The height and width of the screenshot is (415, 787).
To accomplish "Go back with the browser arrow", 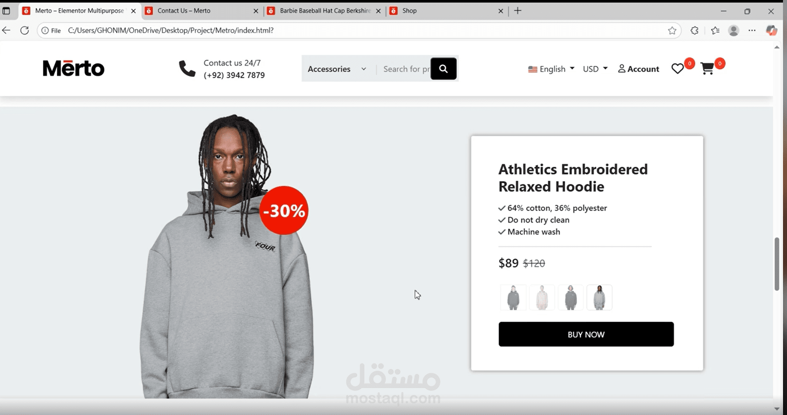I will coord(6,30).
